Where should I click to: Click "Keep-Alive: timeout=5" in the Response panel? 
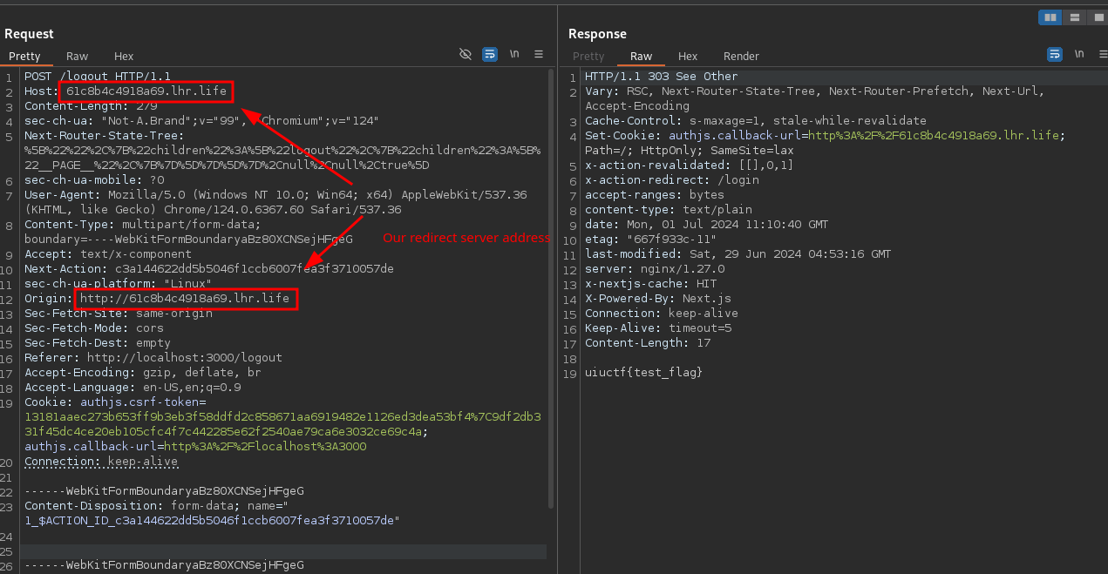pyautogui.click(x=658, y=328)
